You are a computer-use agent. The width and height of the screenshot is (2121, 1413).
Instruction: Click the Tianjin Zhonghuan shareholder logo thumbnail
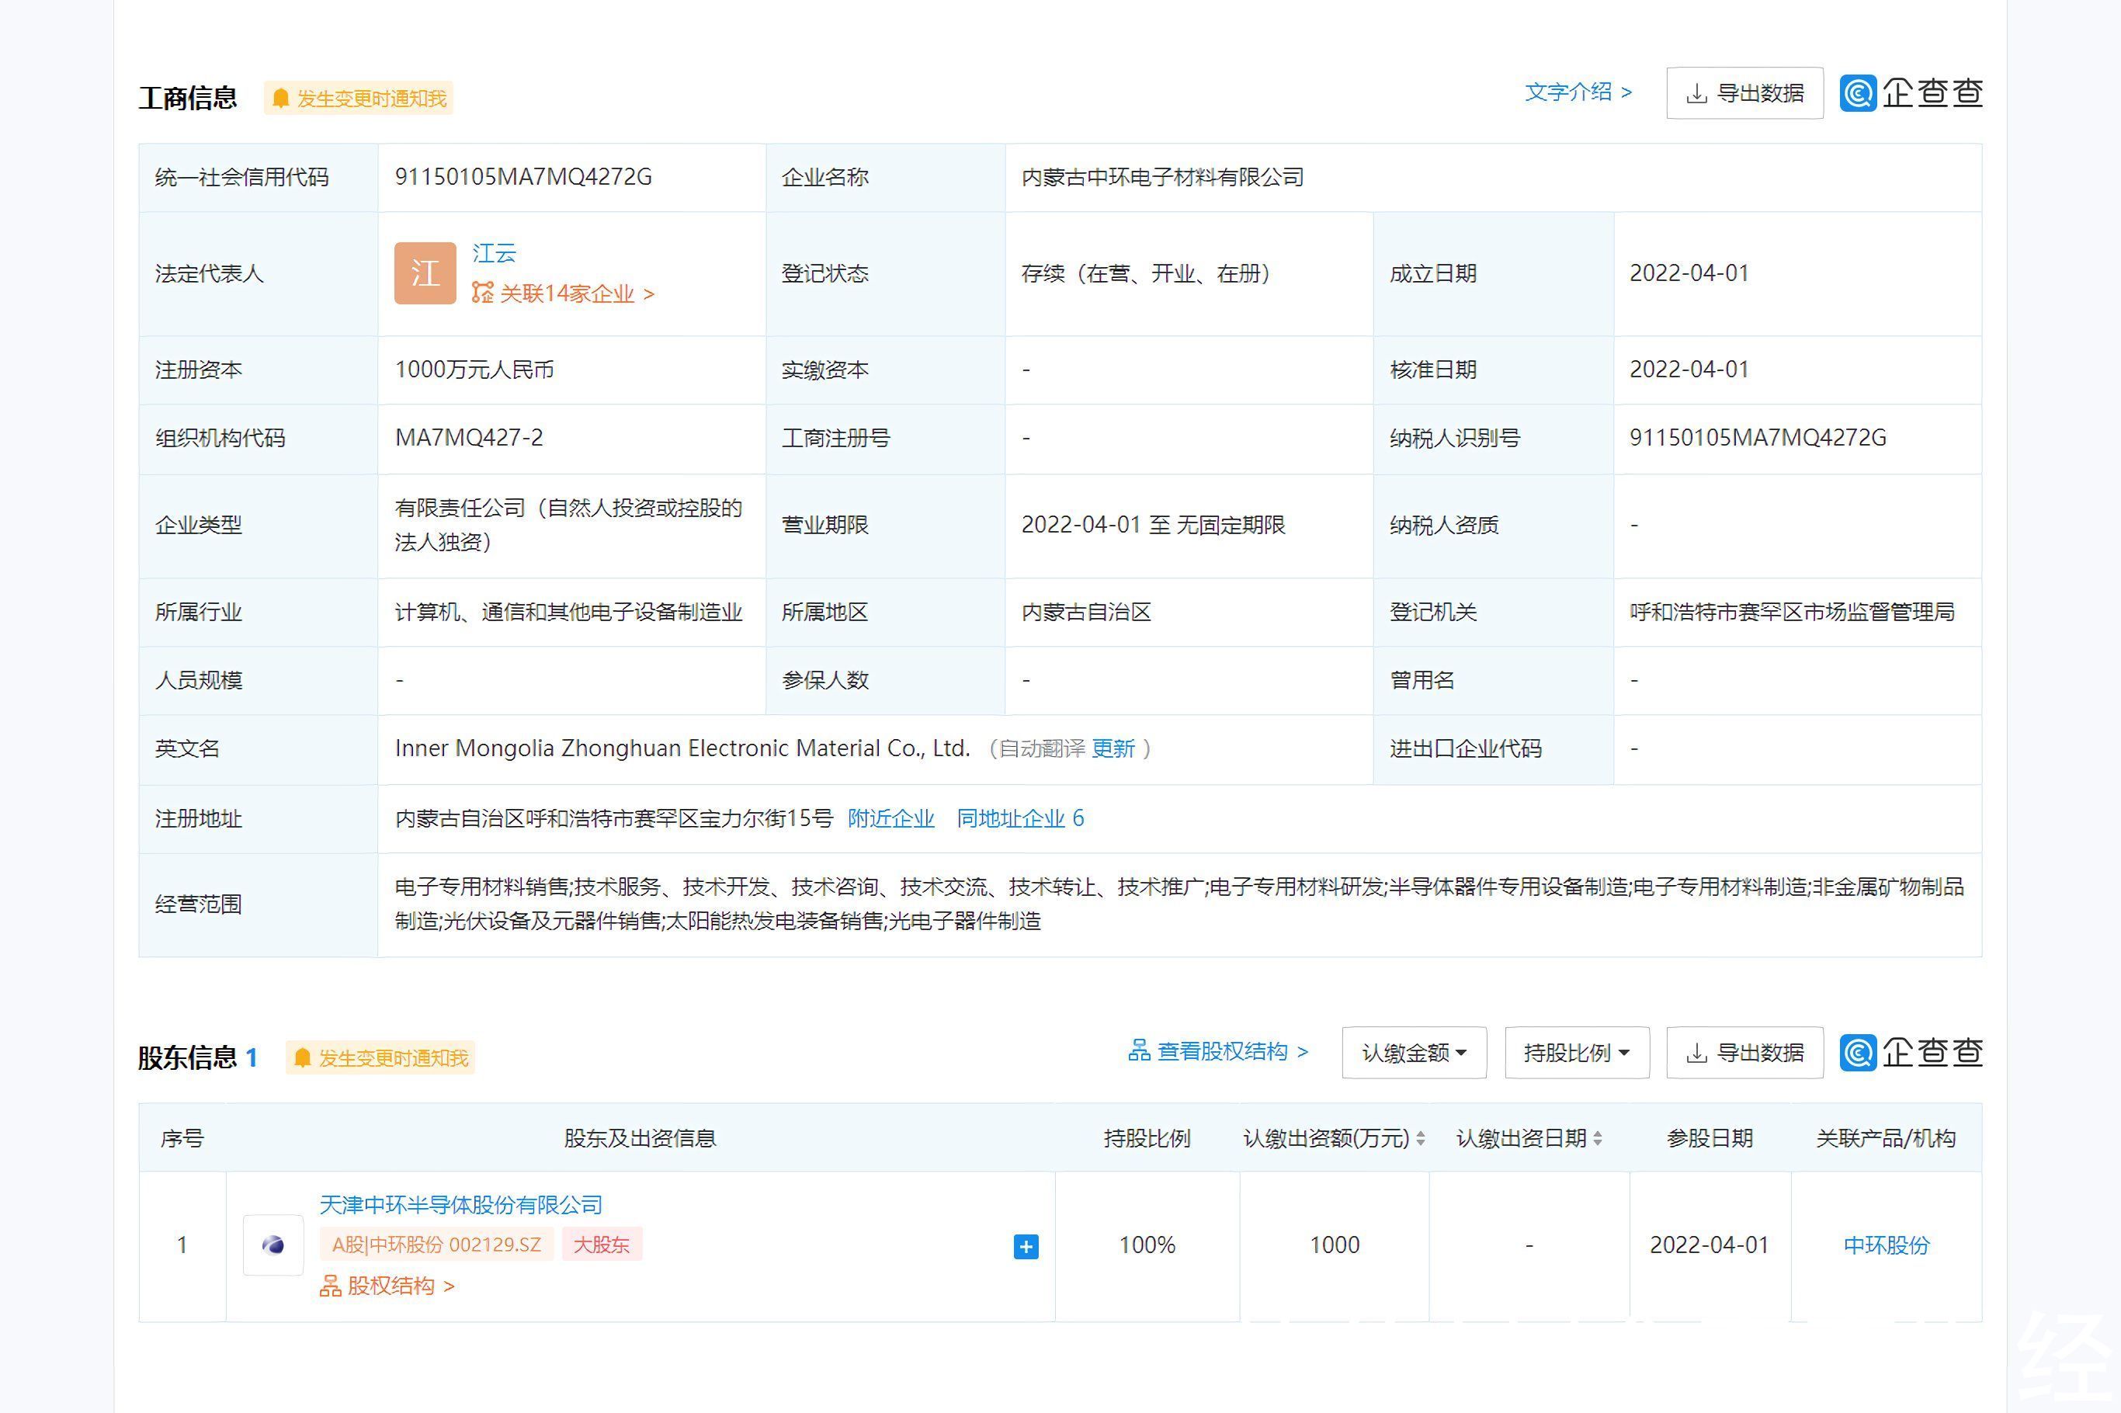(273, 1245)
